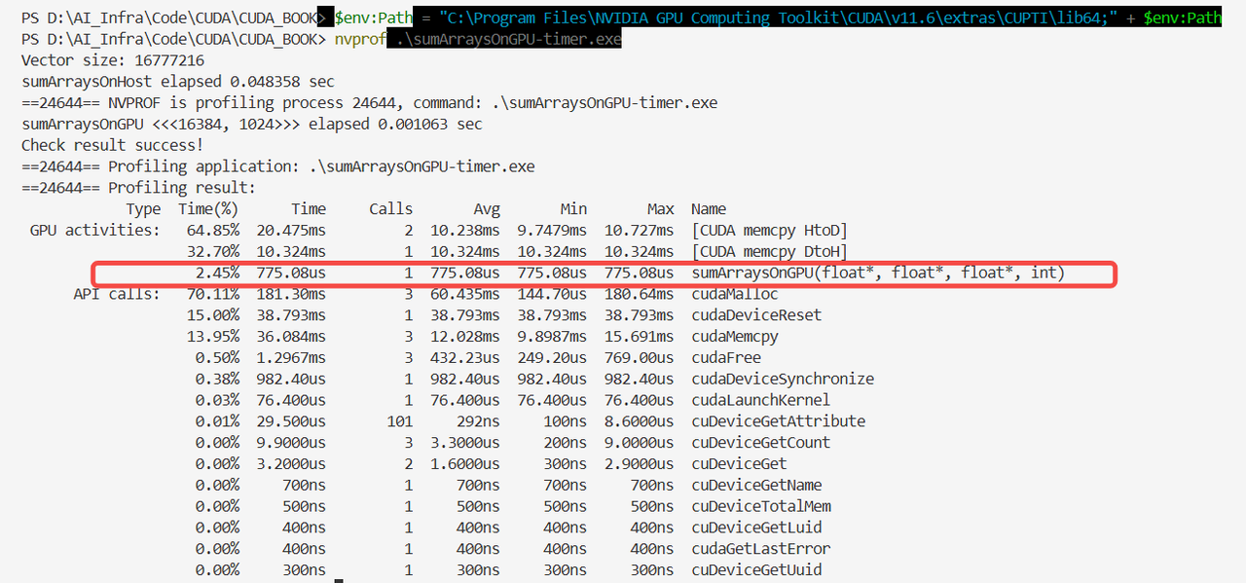This screenshot has width=1246, height=583.
Task: Click the 'Vector size: 16777216' line
Action: click(x=113, y=60)
